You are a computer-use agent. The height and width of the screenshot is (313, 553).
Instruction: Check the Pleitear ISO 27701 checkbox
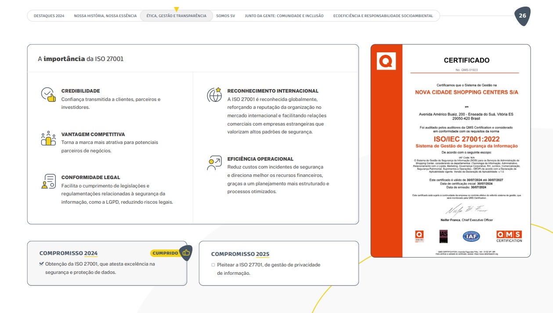click(x=213, y=265)
